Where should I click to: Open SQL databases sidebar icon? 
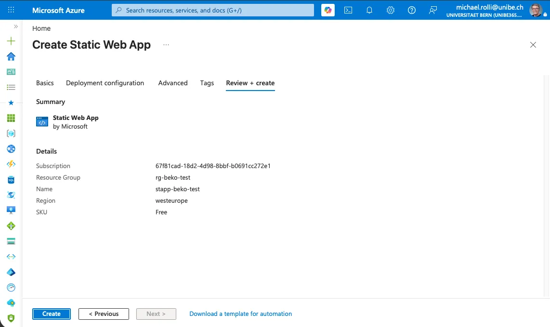(11, 180)
